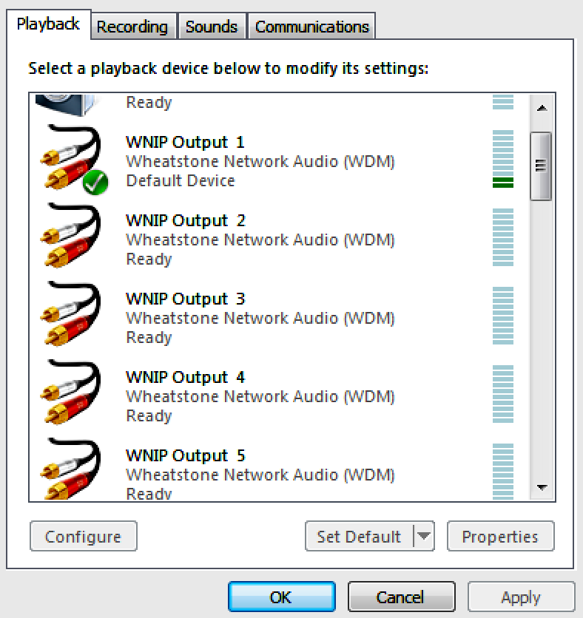Click the WNIP Output 5 RCA cable icon
Screen dimensions: 583x618
pyautogui.click(x=71, y=469)
